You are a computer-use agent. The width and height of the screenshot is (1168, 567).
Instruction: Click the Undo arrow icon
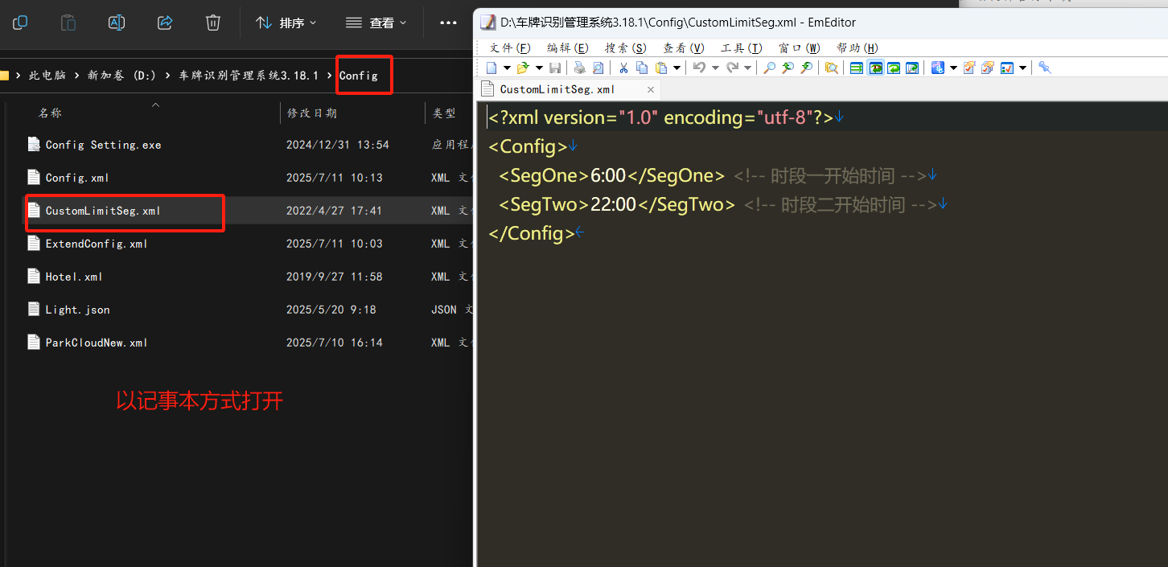[x=699, y=68]
